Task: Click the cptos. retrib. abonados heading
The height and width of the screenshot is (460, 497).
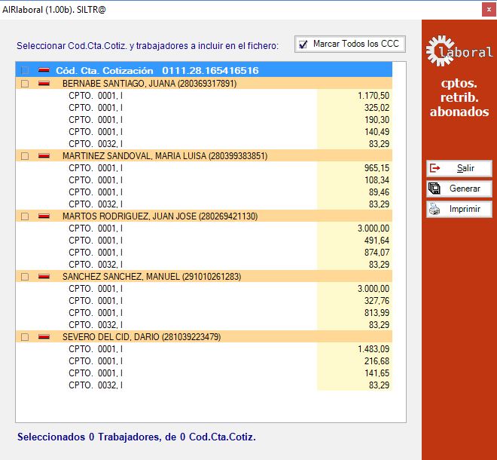Action: 459,97
